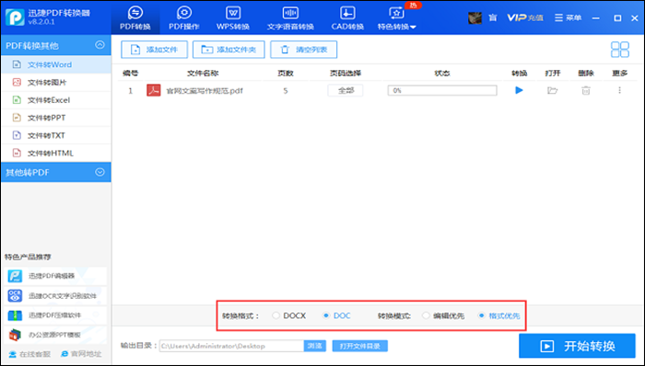Click the 迅捷PDF转换器 app logo

(15, 17)
